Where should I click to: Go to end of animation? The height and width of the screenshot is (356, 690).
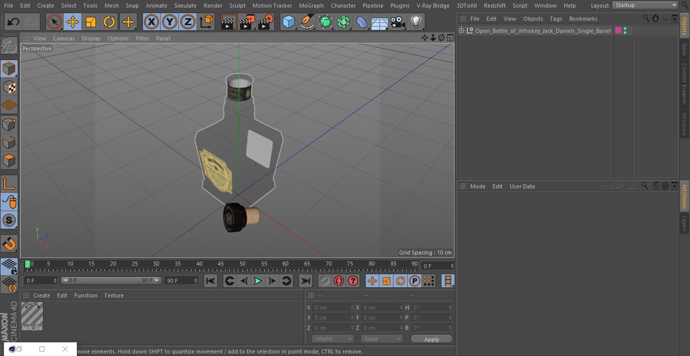click(306, 281)
